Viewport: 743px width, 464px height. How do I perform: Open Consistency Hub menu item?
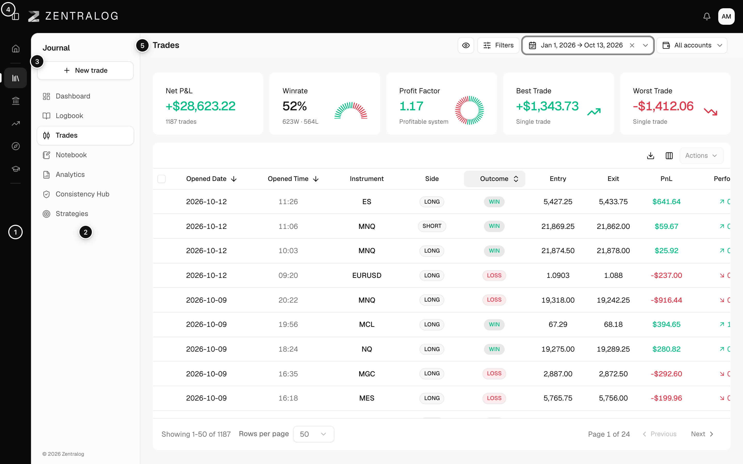point(85,194)
